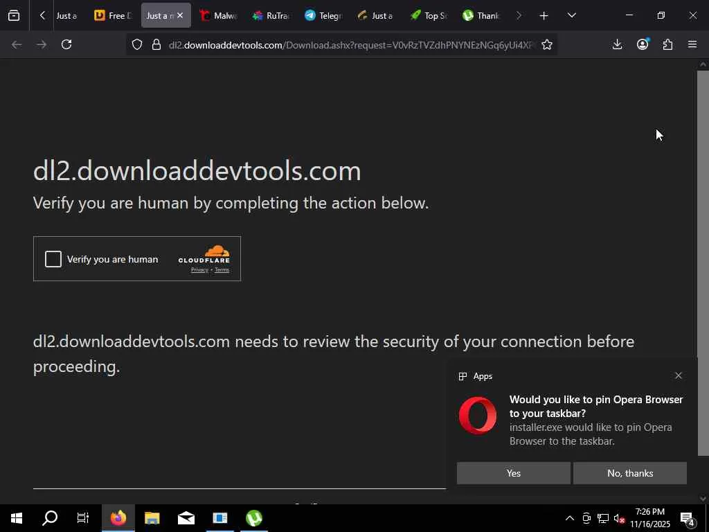709x532 pixels.
Task: Go back one page
Action: 17,44
